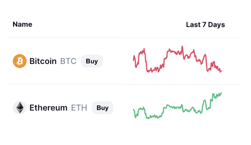Click the tallest peak of Bitcoin's red chart
This screenshot has height=145, width=251.
tap(182, 46)
